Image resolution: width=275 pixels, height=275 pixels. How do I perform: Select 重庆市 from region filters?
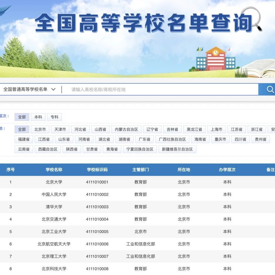point(220,139)
